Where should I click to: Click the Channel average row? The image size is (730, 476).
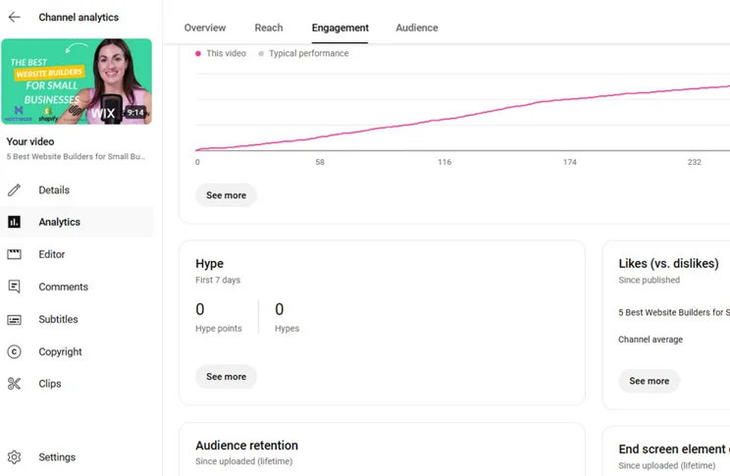coord(651,340)
